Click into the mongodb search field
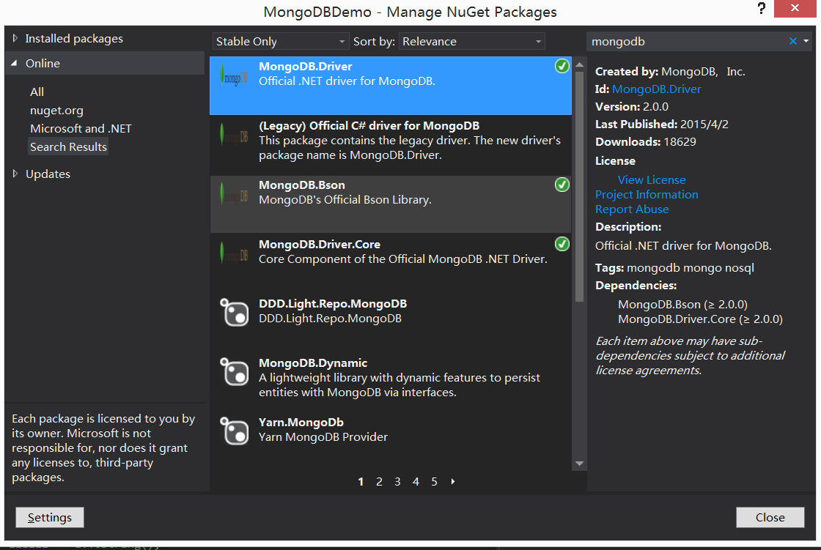The height and width of the screenshot is (550, 821). [686, 41]
